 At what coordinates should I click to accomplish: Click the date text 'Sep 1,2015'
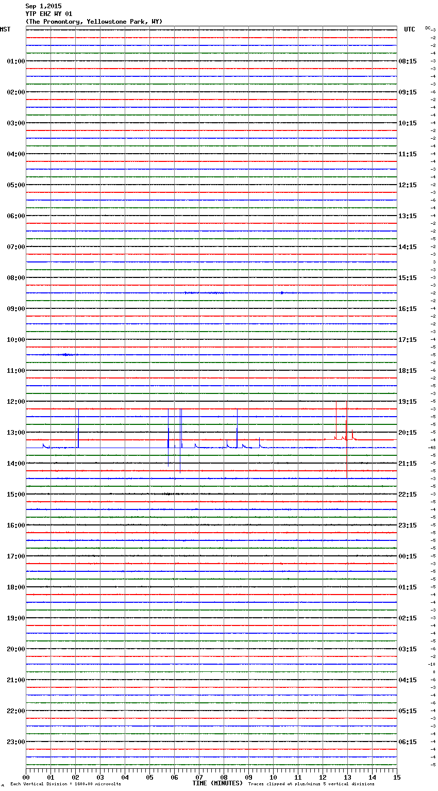(43, 6)
